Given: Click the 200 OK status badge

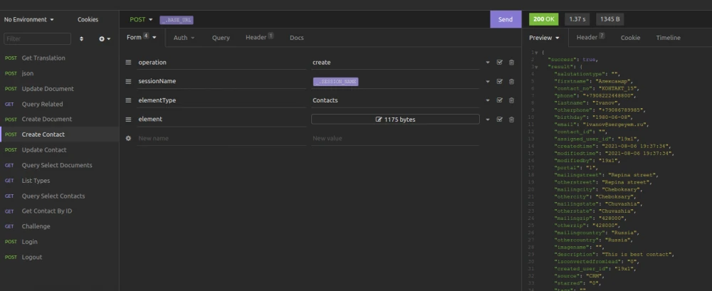Looking at the screenshot, I should click(543, 19).
